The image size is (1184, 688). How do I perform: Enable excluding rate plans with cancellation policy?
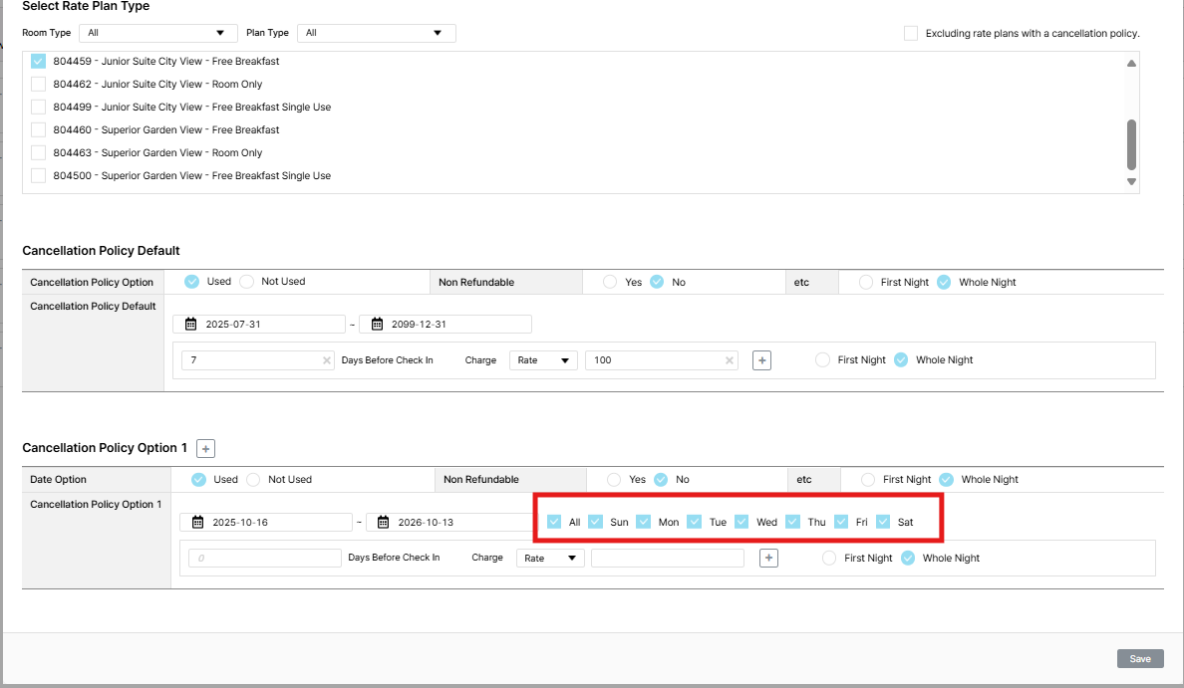click(x=911, y=33)
